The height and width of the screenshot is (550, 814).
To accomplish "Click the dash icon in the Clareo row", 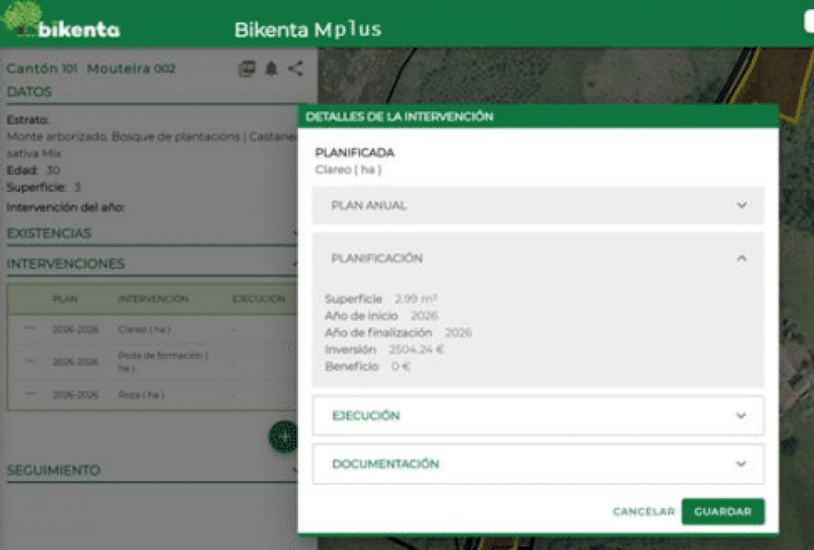I will (x=30, y=329).
